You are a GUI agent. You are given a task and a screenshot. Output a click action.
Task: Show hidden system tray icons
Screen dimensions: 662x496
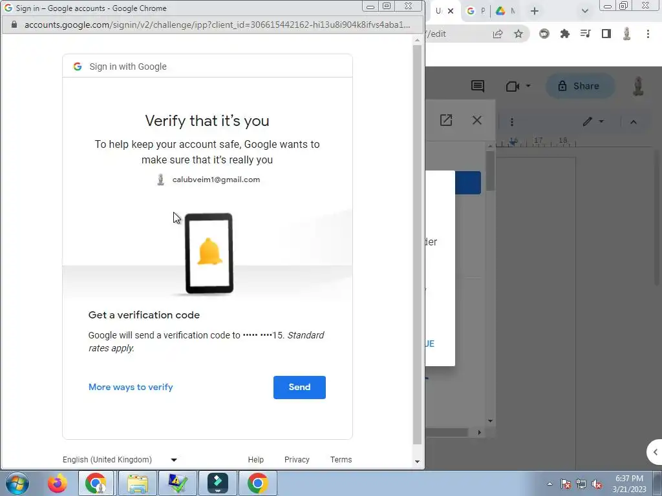[x=550, y=484]
